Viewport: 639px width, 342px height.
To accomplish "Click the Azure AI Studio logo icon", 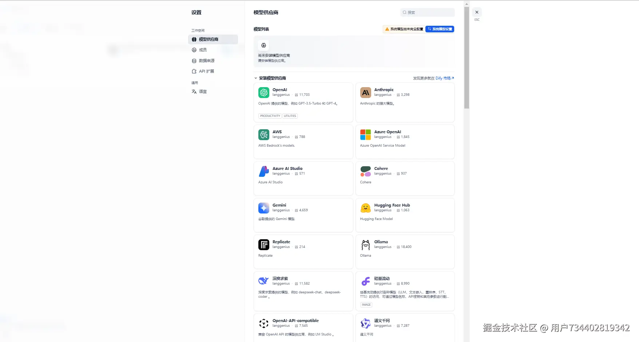I will click(264, 171).
